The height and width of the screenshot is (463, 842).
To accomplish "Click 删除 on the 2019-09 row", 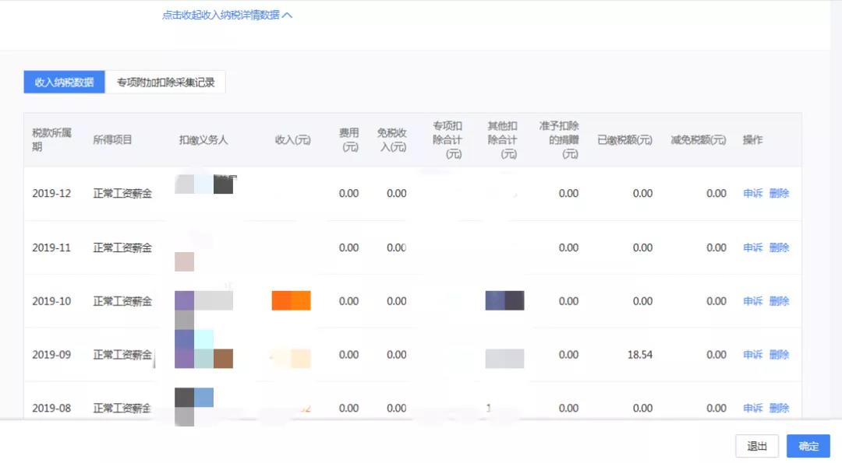I will tap(777, 354).
